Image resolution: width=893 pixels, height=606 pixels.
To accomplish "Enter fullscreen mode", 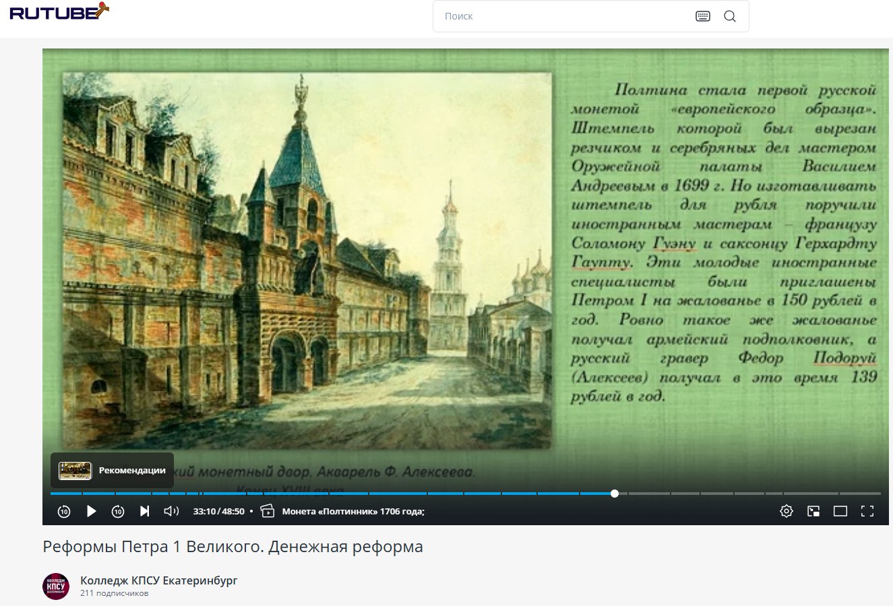I will (867, 511).
